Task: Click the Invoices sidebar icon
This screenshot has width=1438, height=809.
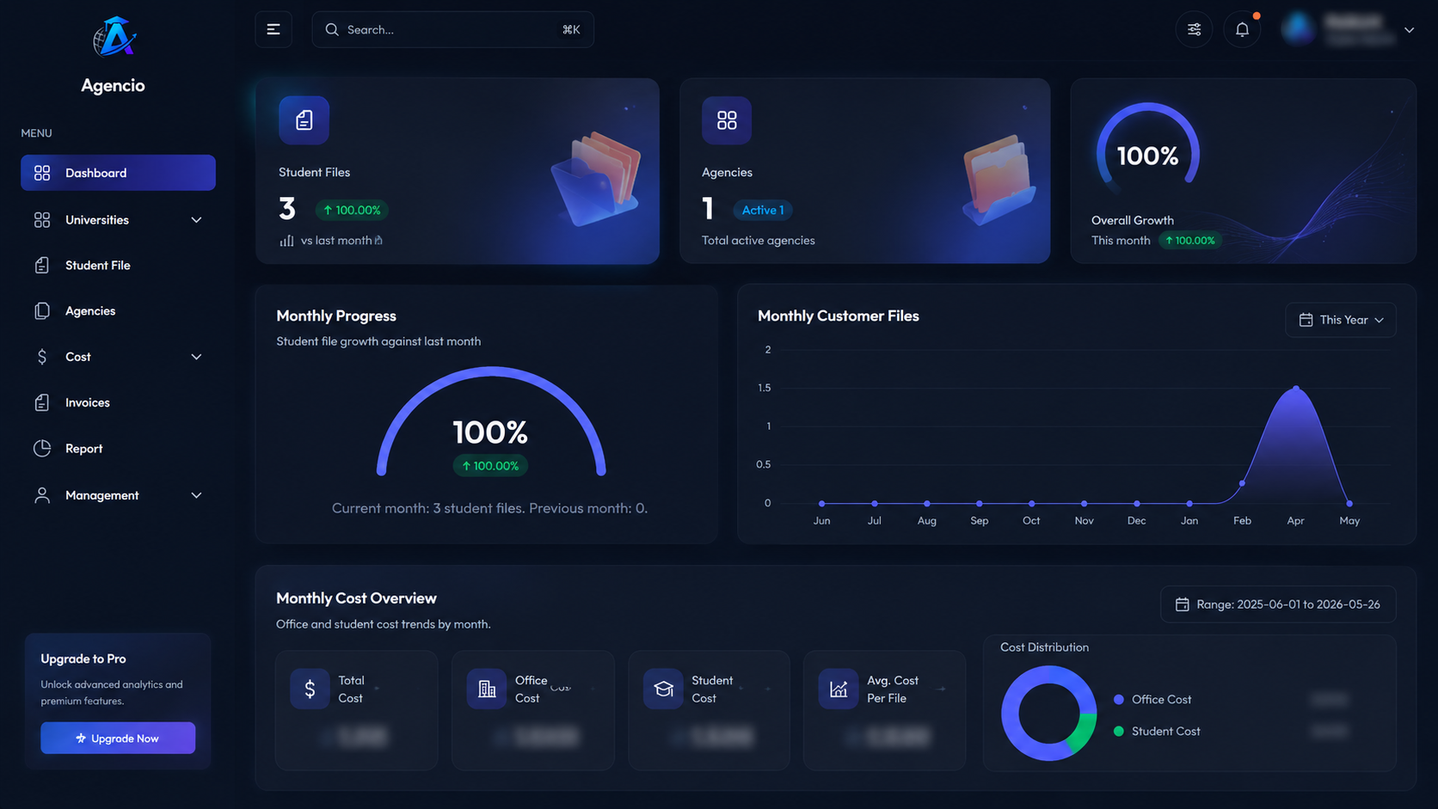Action: click(42, 402)
